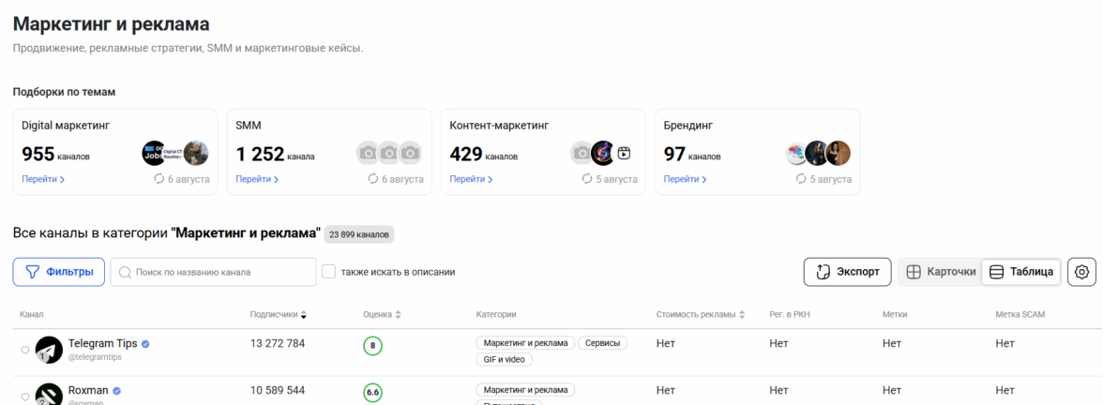Sort by Подписчики column
The width and height of the screenshot is (1103, 405).
click(279, 314)
